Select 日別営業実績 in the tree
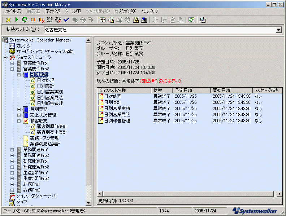The height and width of the screenshot is (216, 286). pyautogui.click(x=50, y=92)
